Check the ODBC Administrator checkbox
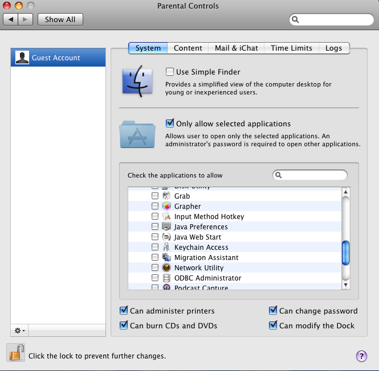Viewport: 379px width, 371px height. (x=155, y=278)
